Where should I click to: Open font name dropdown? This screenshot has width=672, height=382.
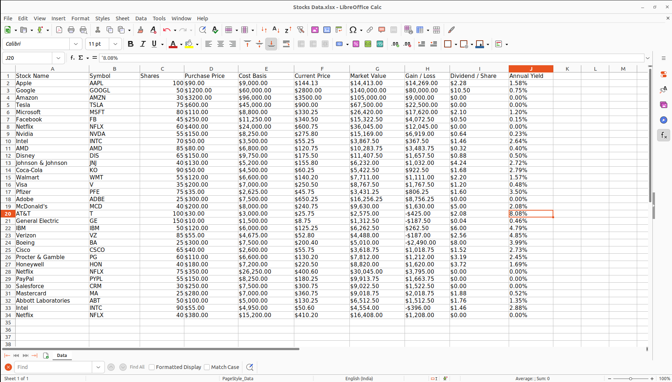click(x=76, y=44)
